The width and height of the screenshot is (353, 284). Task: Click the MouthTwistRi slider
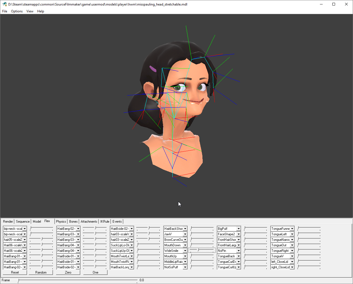pos(148,261)
